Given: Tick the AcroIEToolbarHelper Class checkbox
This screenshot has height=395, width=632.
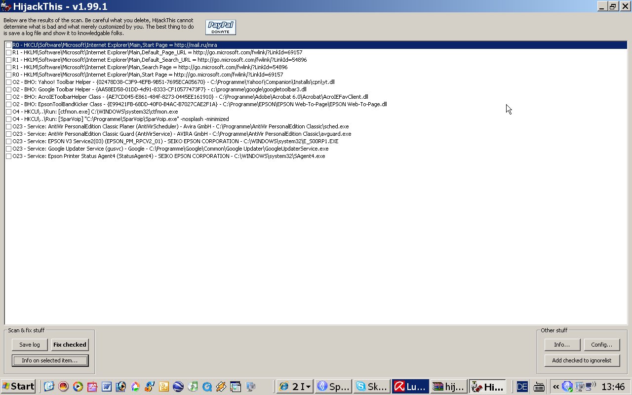Looking at the screenshot, I should click(9, 97).
